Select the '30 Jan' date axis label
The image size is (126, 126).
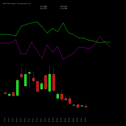pos(45,120)
